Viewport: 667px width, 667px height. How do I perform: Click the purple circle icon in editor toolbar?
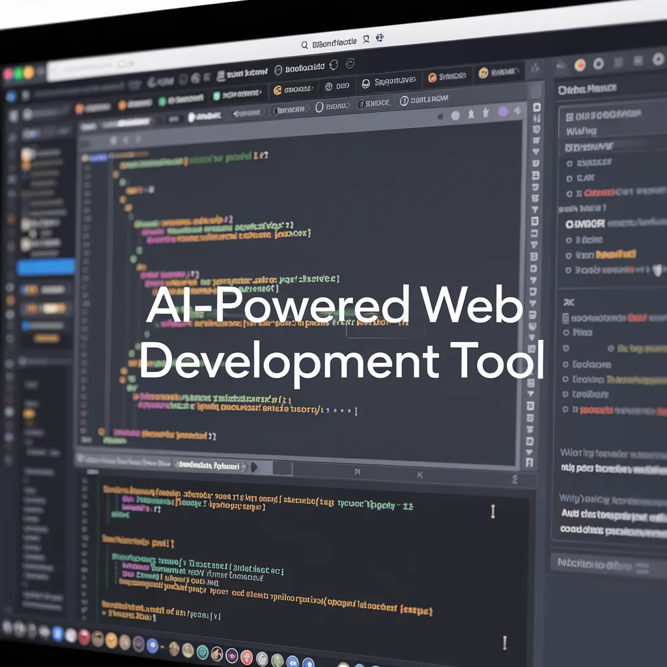tap(503, 113)
